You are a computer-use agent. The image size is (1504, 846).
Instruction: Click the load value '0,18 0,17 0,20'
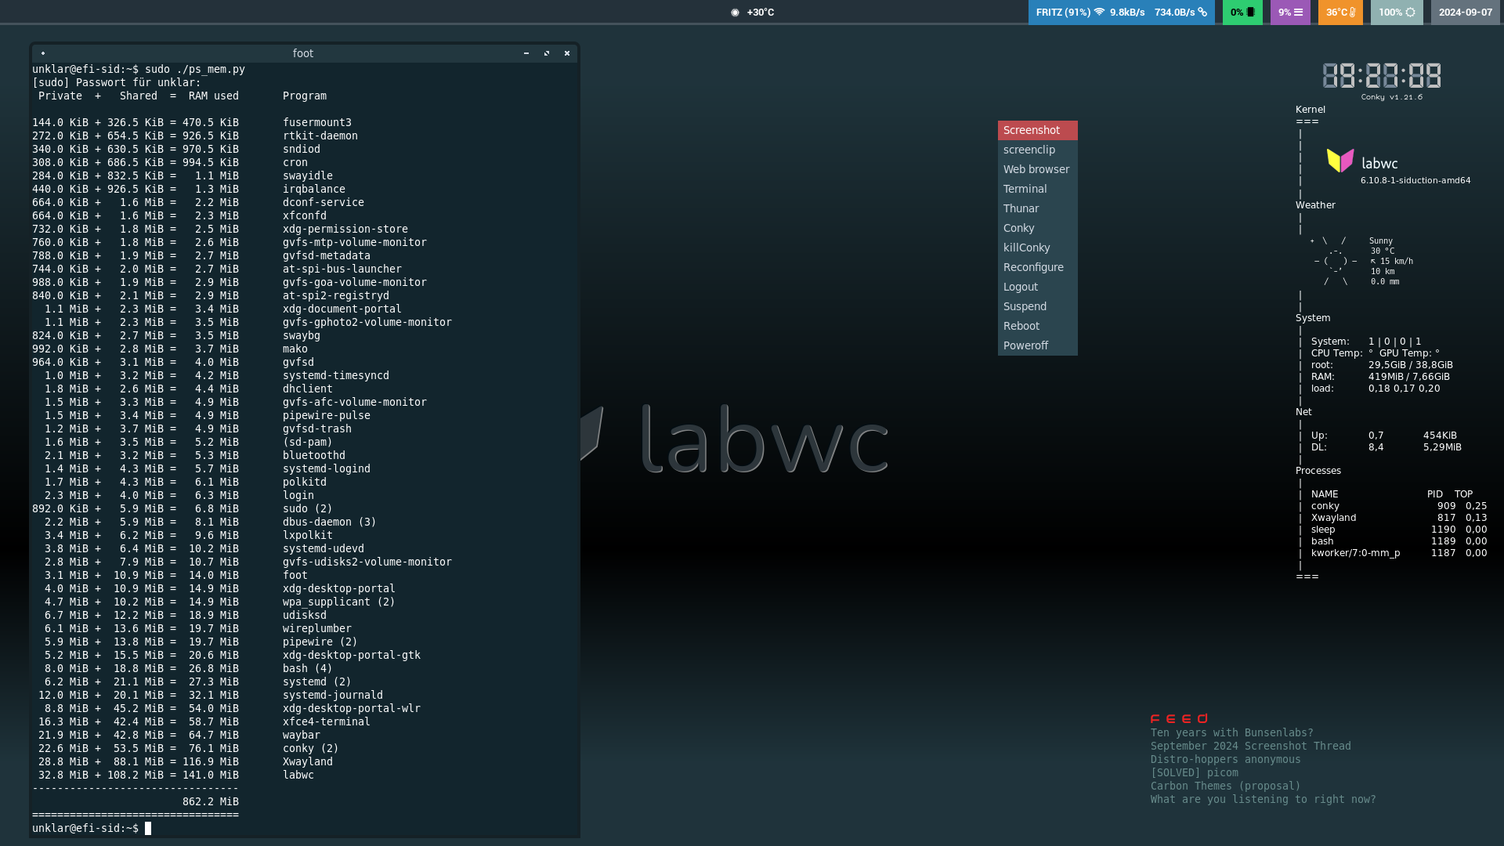coord(1405,389)
